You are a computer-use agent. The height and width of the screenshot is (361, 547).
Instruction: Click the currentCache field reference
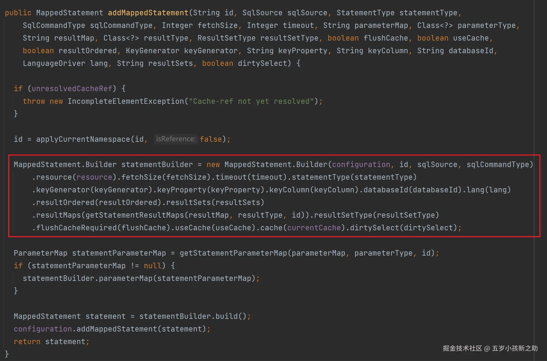(314, 228)
